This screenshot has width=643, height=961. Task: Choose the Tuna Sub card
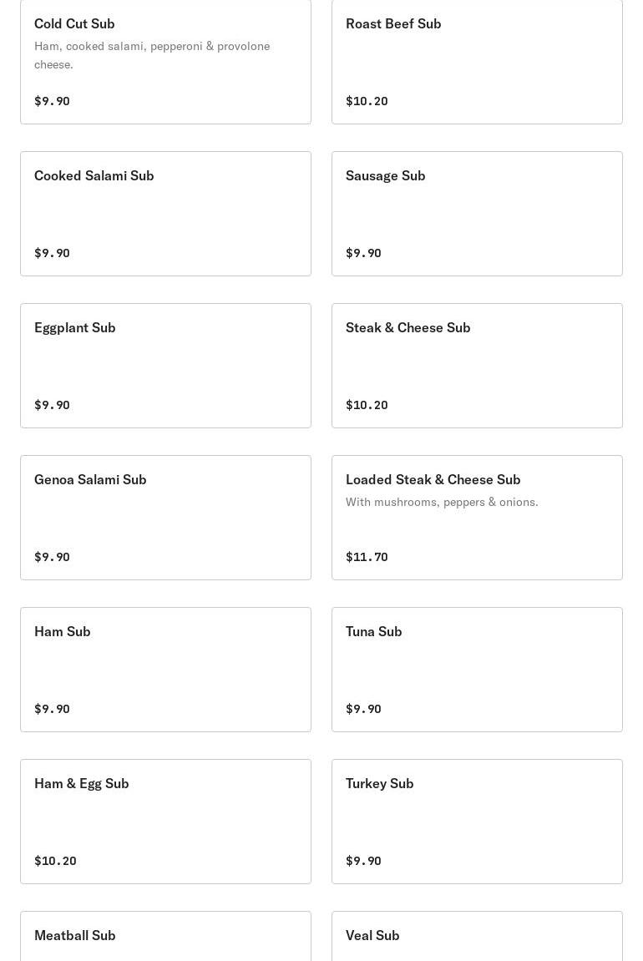477,670
